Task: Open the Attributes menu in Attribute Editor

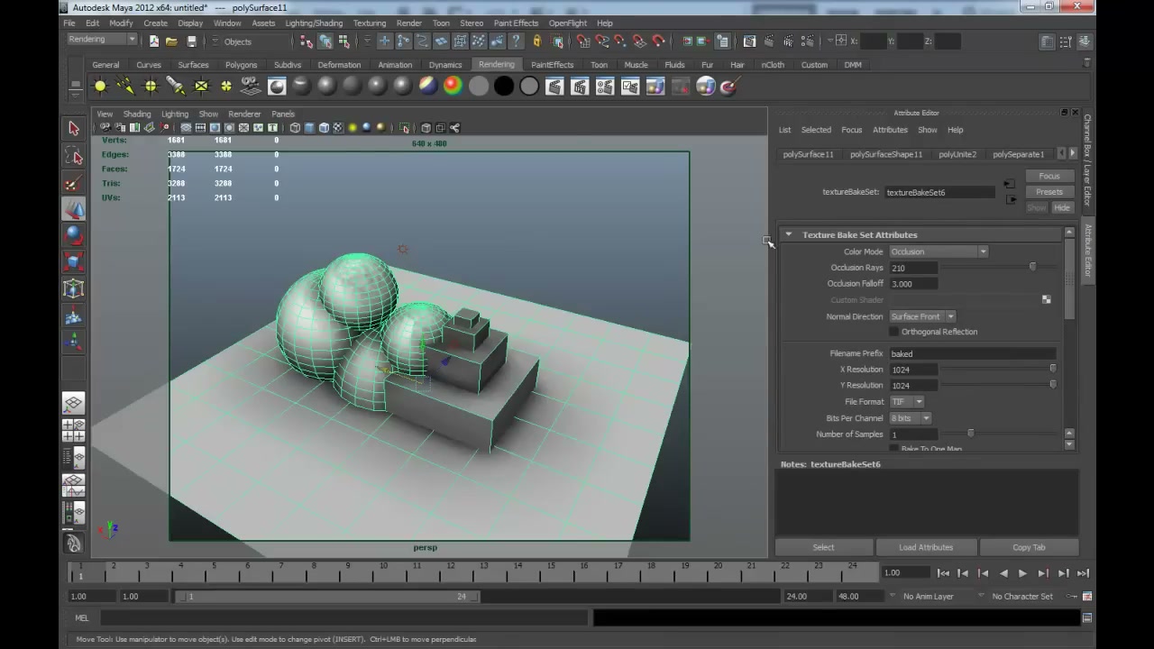Action: click(x=890, y=130)
